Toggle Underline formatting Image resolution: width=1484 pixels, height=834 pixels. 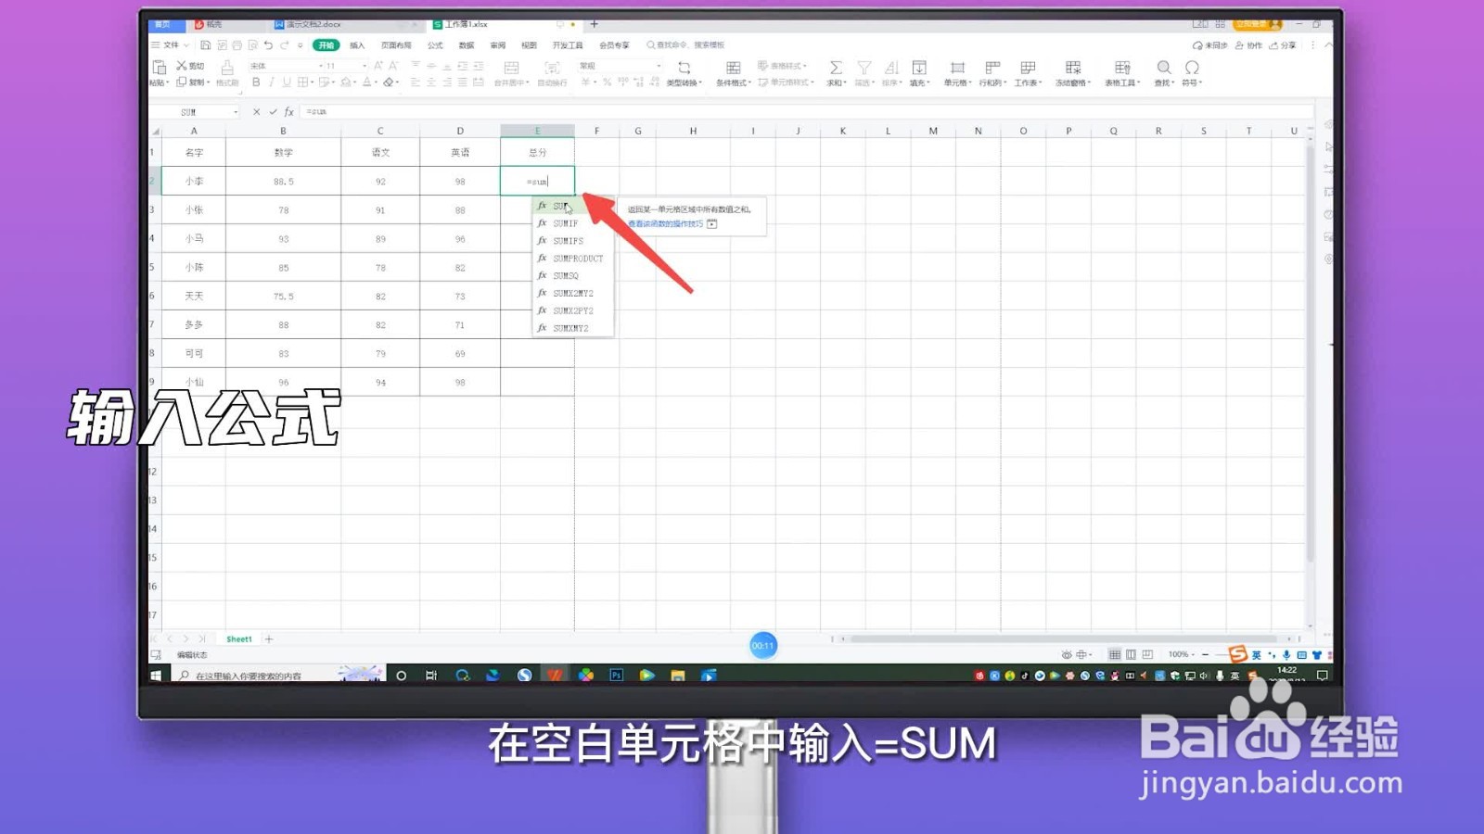click(x=287, y=82)
